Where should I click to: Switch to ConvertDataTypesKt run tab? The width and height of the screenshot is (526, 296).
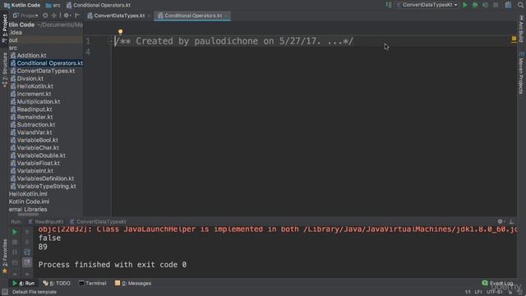click(98, 222)
